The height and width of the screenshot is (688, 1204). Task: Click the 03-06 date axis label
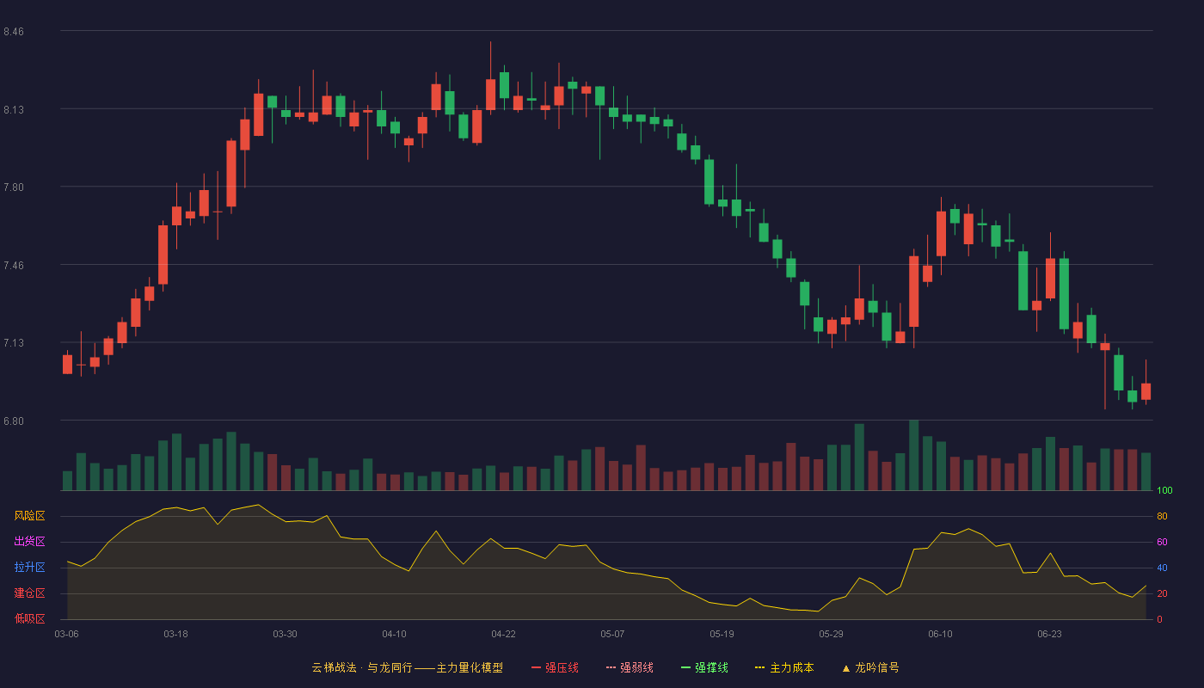66,634
